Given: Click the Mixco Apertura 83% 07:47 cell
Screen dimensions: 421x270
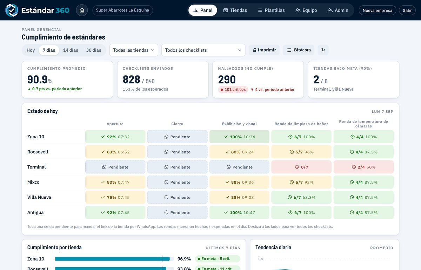Looking at the screenshot, I should (x=115, y=182).
